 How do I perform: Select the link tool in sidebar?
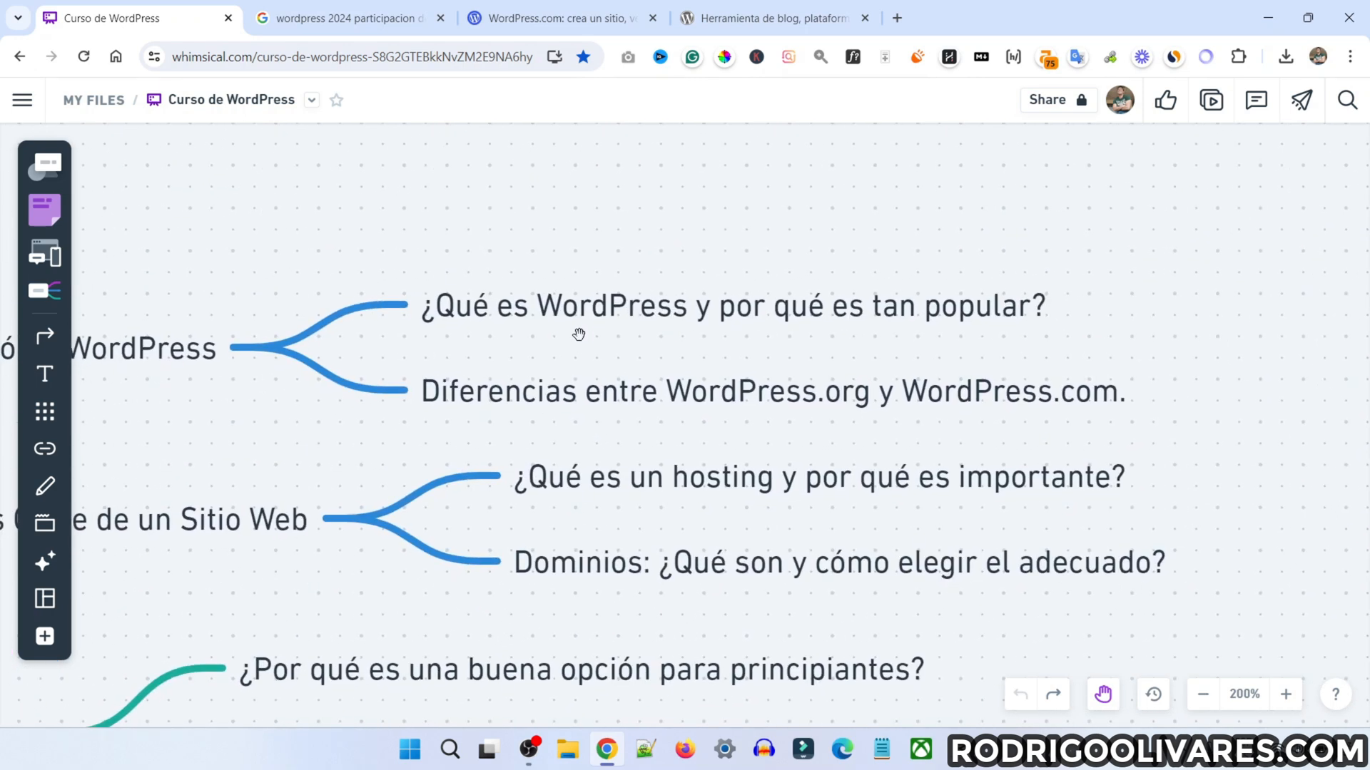coord(45,448)
